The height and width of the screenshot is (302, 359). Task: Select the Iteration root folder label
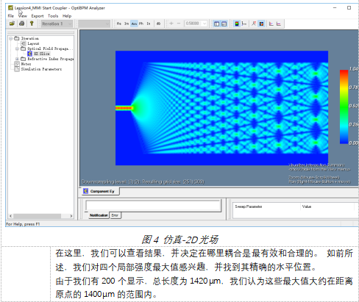click(x=29, y=38)
